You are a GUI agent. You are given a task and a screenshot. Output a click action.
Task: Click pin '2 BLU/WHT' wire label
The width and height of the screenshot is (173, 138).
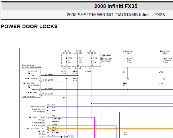point(48,94)
